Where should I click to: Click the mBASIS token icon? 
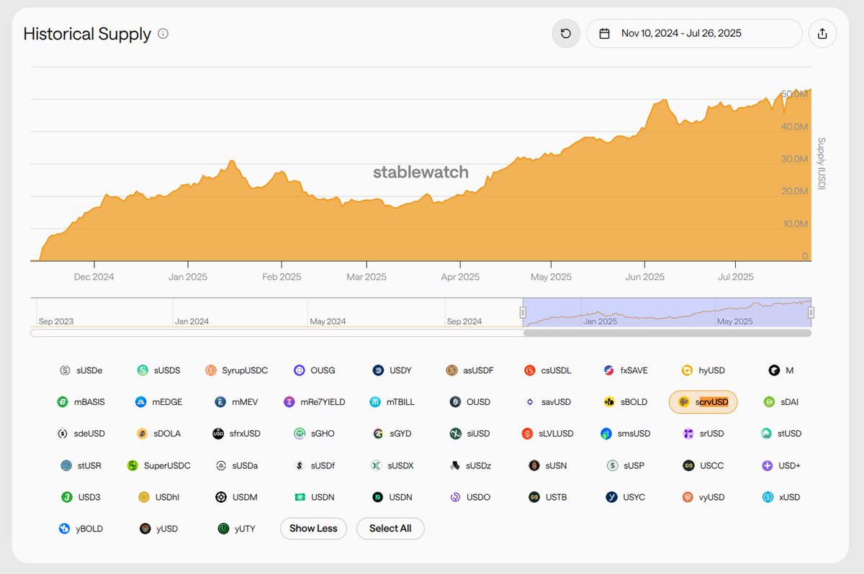pos(63,402)
